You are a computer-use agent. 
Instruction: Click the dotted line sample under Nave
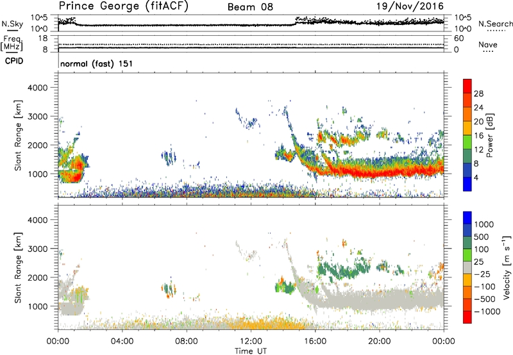click(x=488, y=51)
